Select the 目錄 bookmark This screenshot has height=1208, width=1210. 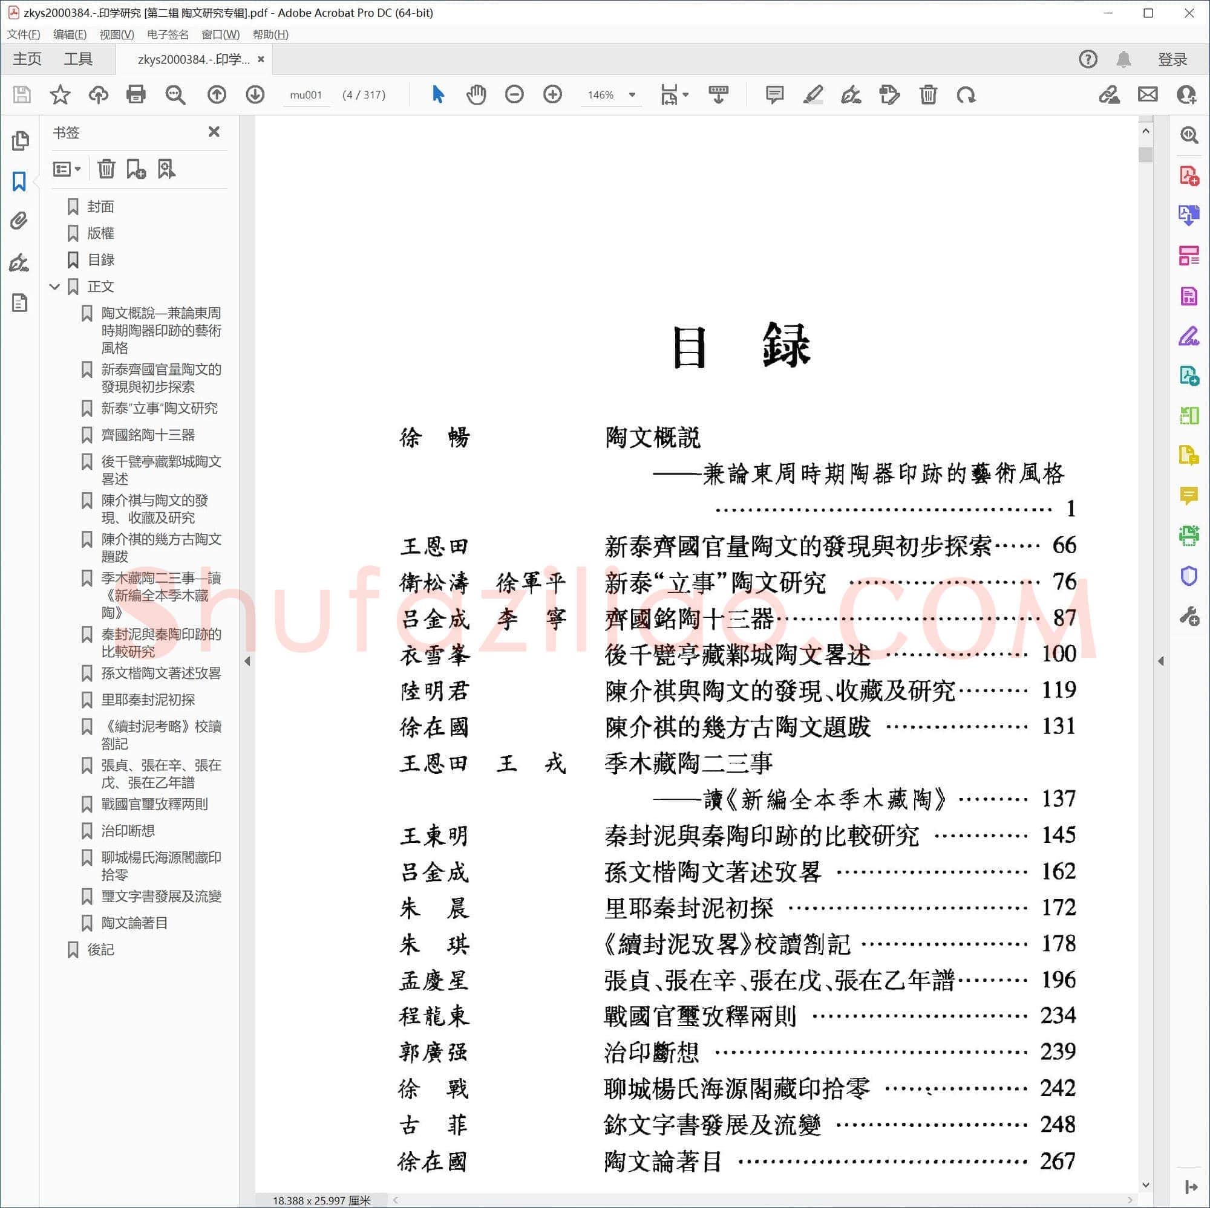pyautogui.click(x=101, y=260)
